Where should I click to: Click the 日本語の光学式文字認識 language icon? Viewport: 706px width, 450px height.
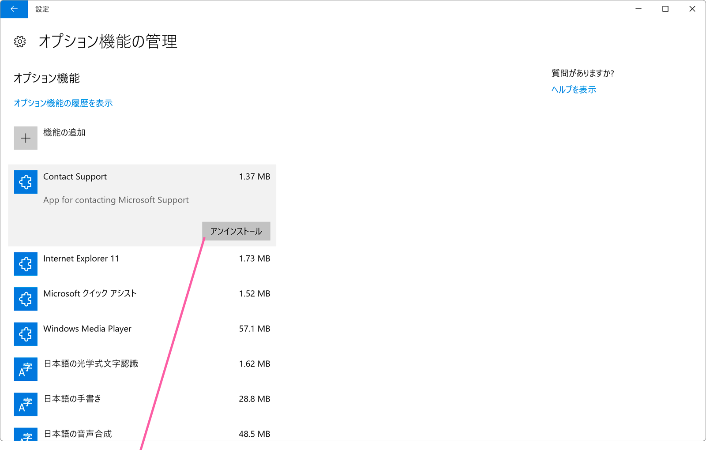26,369
